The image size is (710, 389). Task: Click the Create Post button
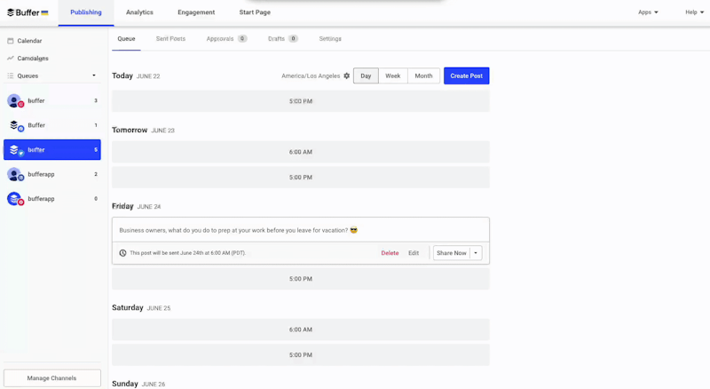click(466, 76)
